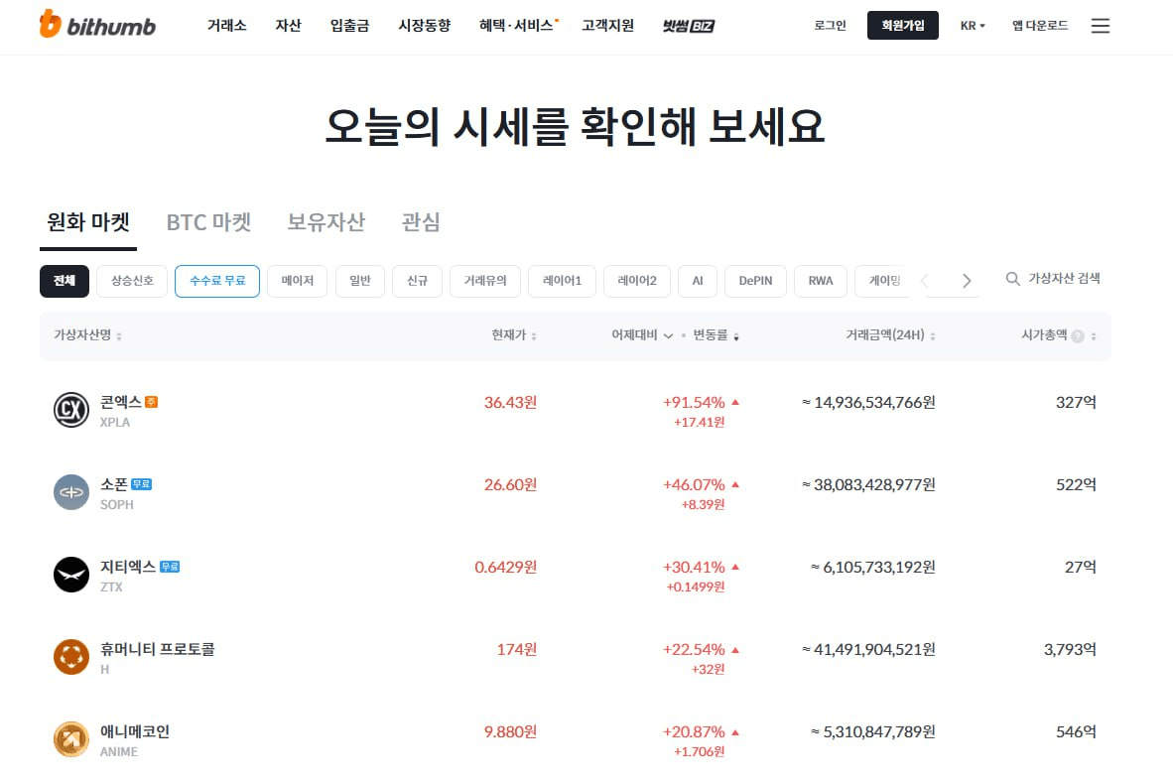Expand the 어제대비 dropdown arrow
1173x783 pixels.
[668, 336]
